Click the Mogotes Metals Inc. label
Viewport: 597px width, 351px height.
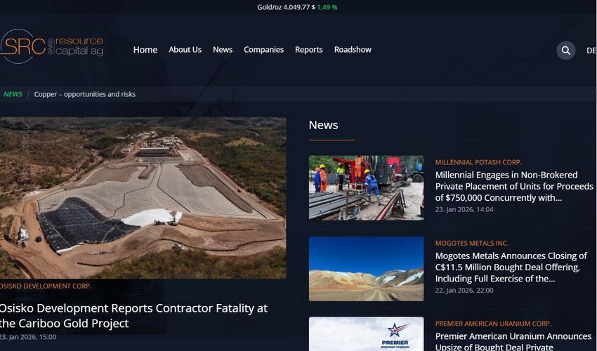tap(472, 243)
